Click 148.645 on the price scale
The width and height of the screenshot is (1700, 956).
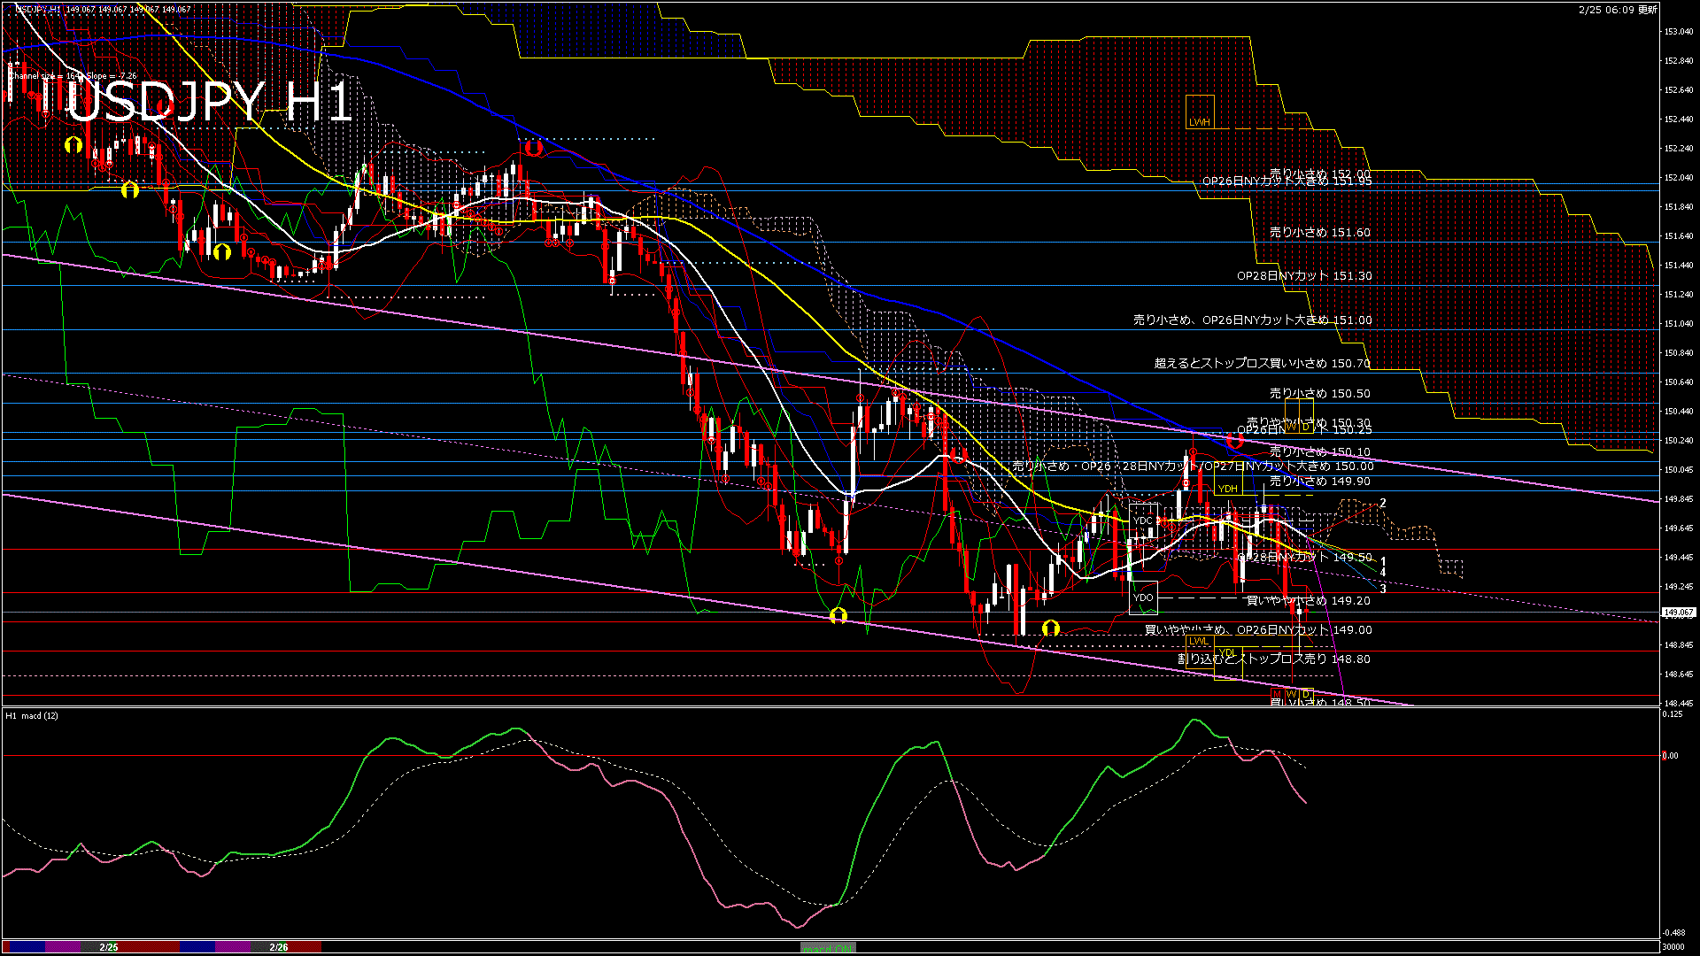click(x=1679, y=675)
